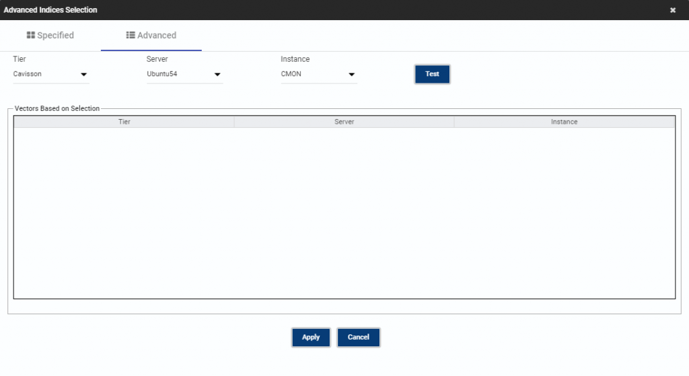689x376 pixels.
Task: Click the dialog title 'Advanced Indices Selection'
Action: pyautogui.click(x=50, y=10)
